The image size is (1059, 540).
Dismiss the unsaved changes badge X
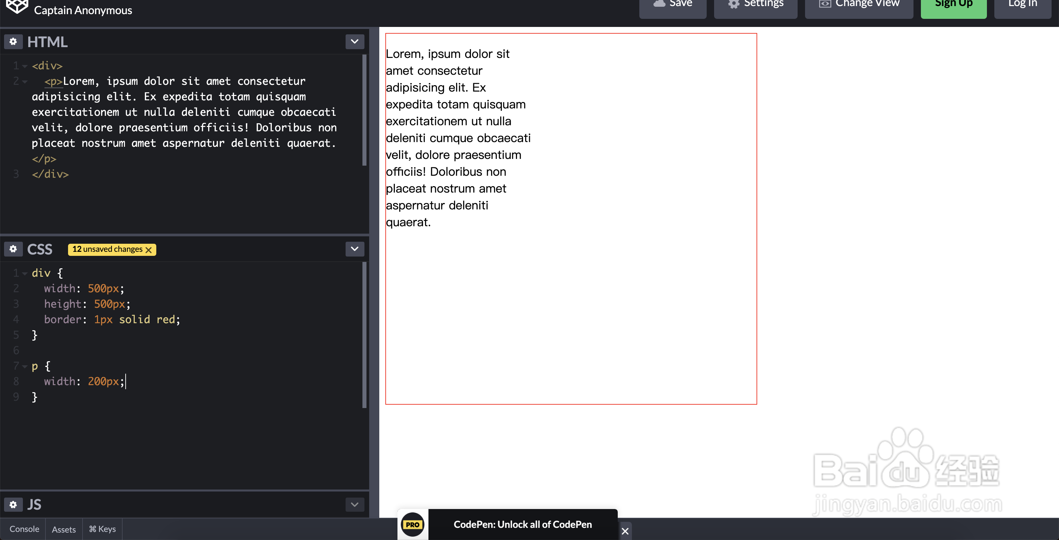(x=149, y=250)
